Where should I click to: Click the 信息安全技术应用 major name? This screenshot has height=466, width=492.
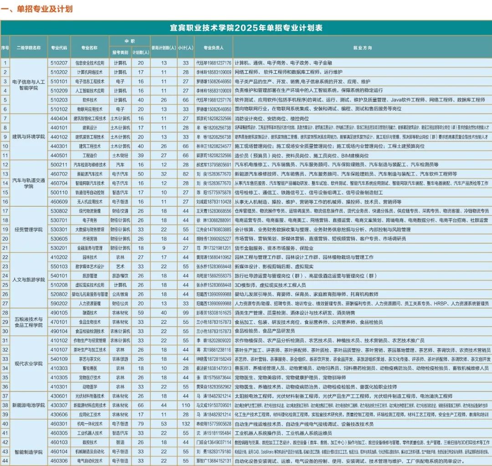(x=90, y=63)
